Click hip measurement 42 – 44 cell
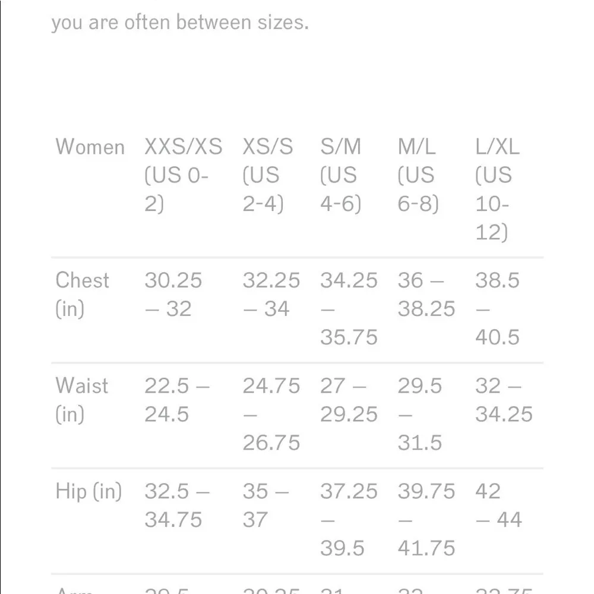The height and width of the screenshot is (594, 594). [498, 505]
